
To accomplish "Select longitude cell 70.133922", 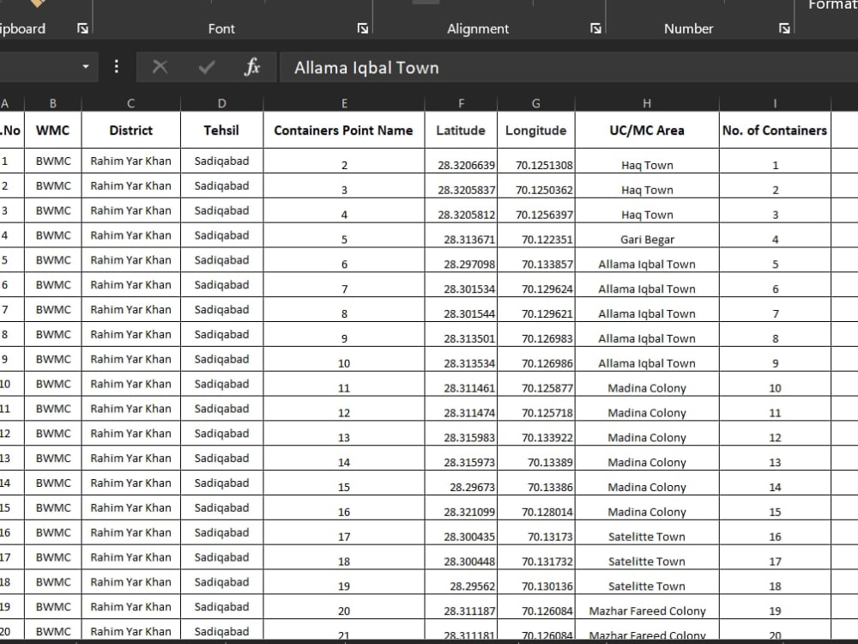I will pyautogui.click(x=536, y=433).
